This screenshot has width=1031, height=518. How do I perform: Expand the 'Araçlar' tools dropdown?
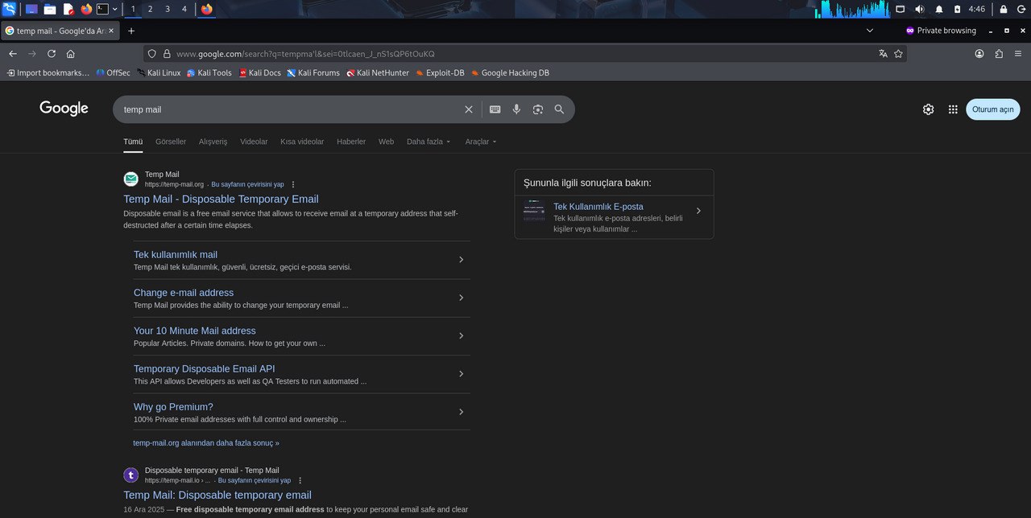point(481,142)
